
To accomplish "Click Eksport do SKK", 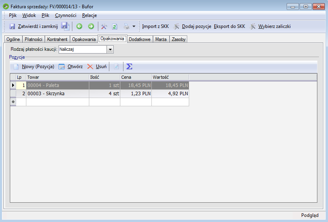I will 229,26.
